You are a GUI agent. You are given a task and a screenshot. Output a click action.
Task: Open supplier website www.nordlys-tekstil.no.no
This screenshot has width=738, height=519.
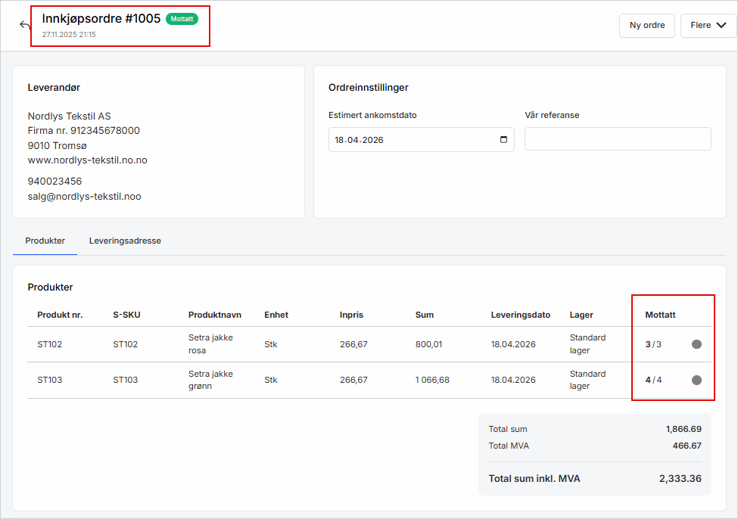pyautogui.click(x=87, y=160)
